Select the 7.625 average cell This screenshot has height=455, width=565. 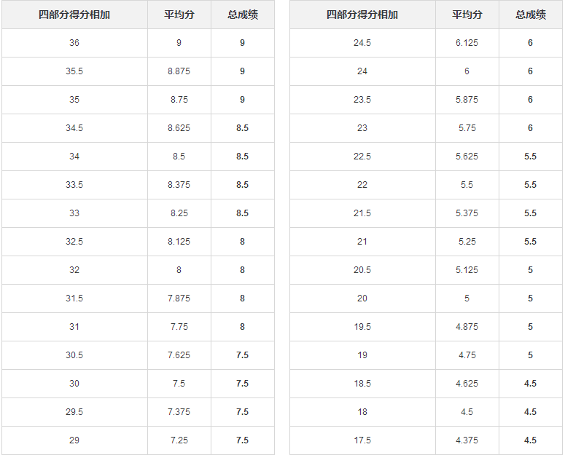179,355
